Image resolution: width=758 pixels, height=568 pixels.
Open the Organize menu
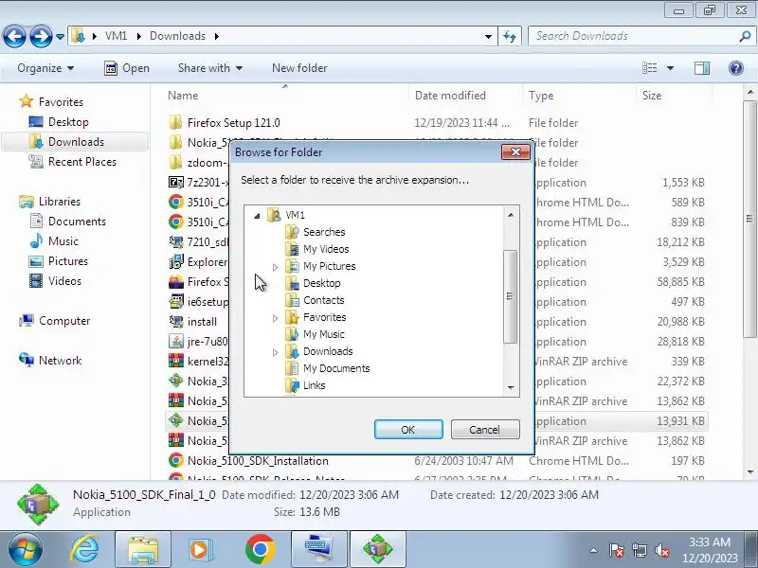pyautogui.click(x=45, y=68)
